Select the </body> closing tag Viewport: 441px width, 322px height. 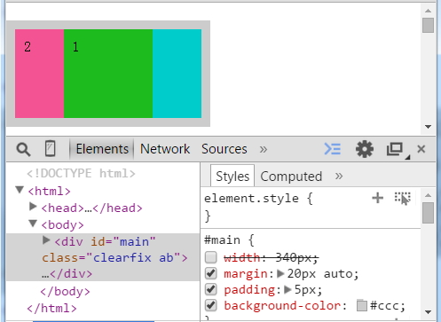coord(65,292)
